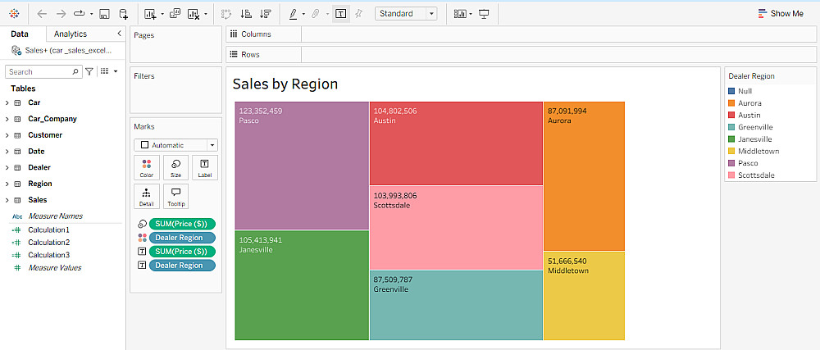Click the Color card in Marks
This screenshot has width=820, height=350.
click(146, 167)
